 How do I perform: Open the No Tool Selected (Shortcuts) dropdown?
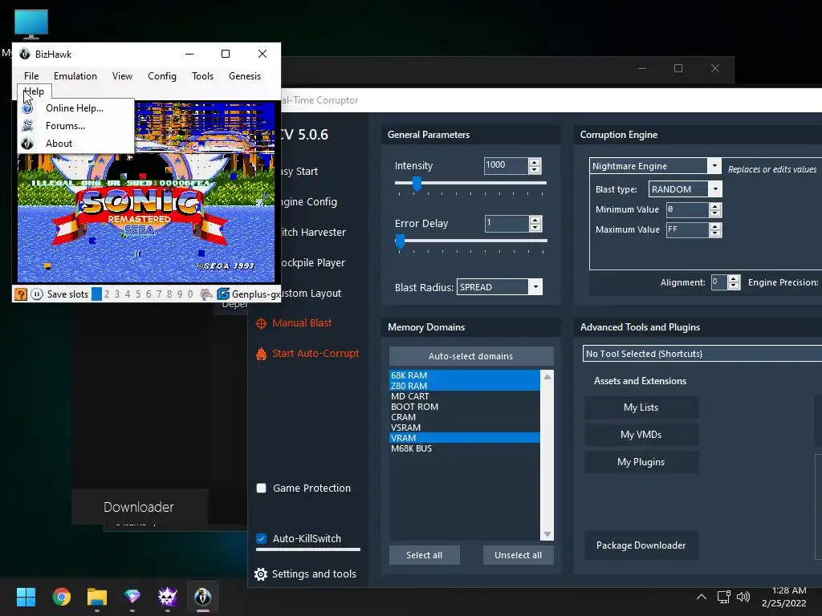[x=702, y=354]
